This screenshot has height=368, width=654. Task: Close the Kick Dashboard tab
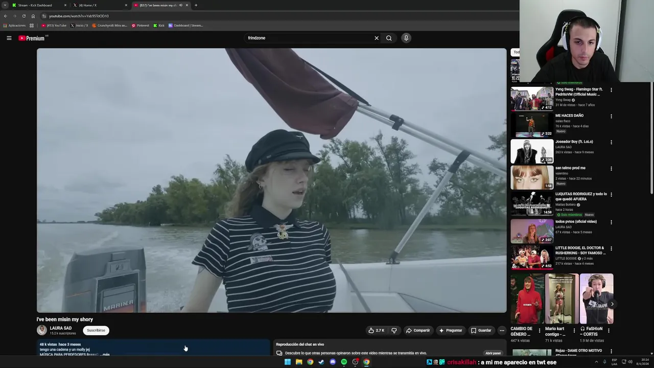tap(65, 5)
